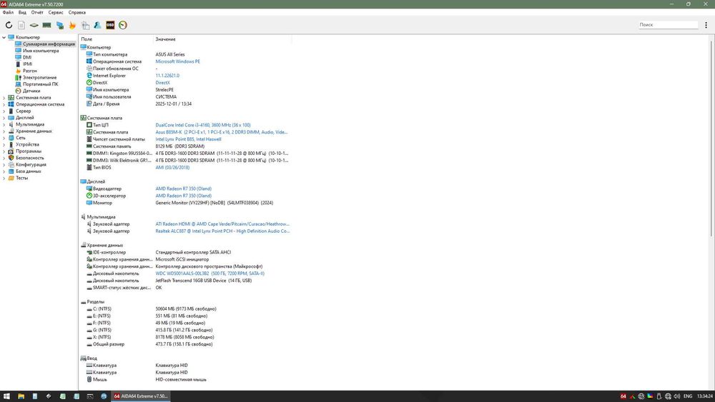
Task: Expand the Хранение данных tree node
Action: coord(4,131)
